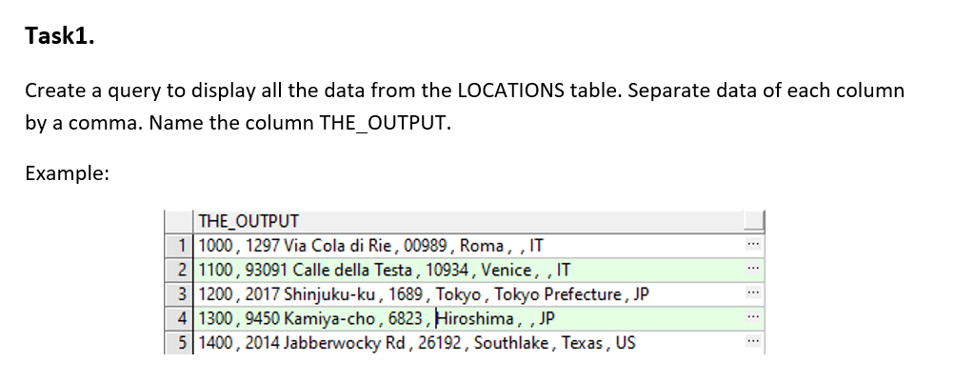This screenshot has width=955, height=383.
Task: Click row number 4 in grid
Action: (x=179, y=318)
